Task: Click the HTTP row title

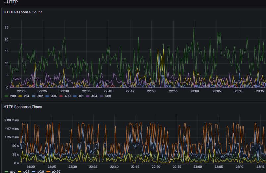Action: click(12, 2)
